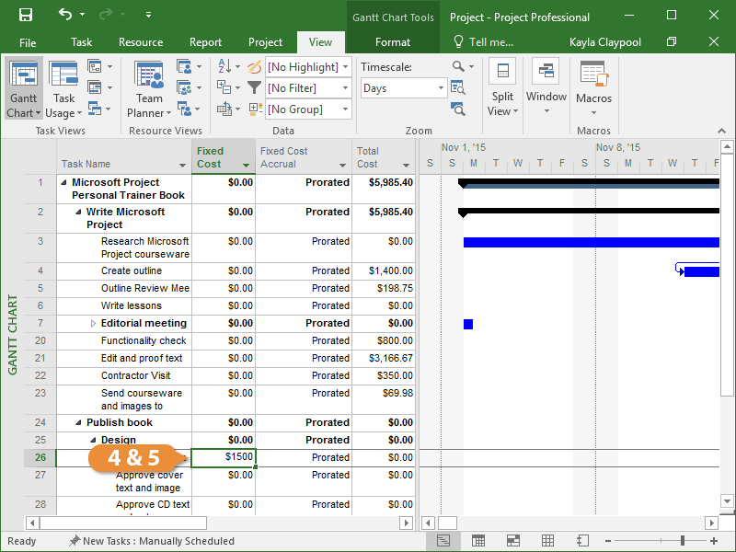Switch to Task Usage view in status bar
Image resolution: width=736 pixels, height=552 pixels.
(x=478, y=541)
